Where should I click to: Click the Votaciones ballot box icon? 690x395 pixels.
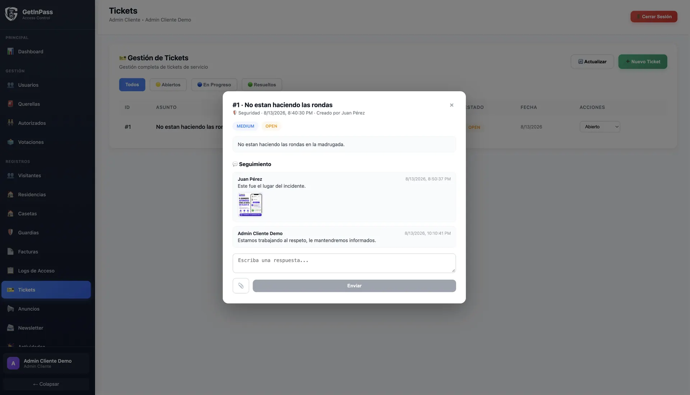point(10,142)
